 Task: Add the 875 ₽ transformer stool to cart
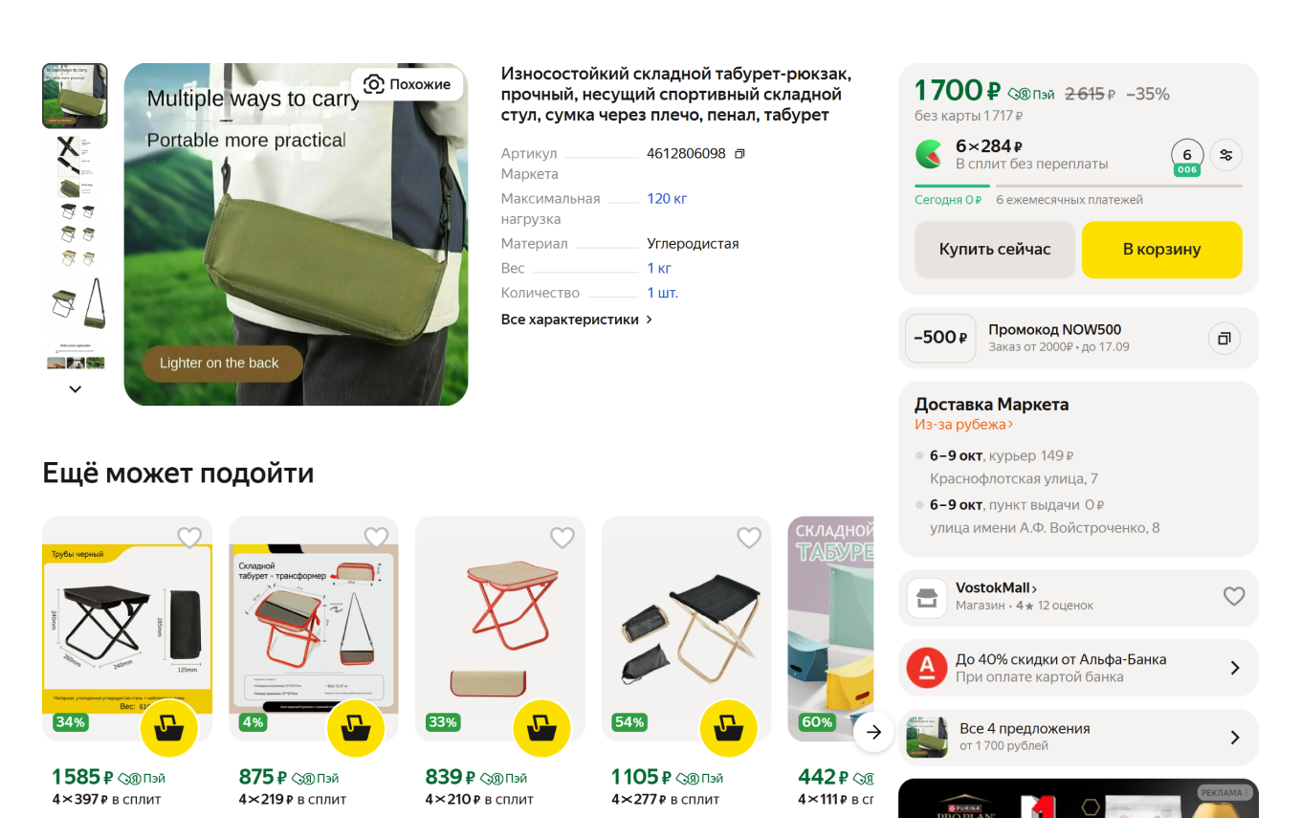[356, 728]
